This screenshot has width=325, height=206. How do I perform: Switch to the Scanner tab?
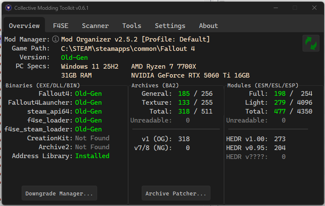point(95,26)
